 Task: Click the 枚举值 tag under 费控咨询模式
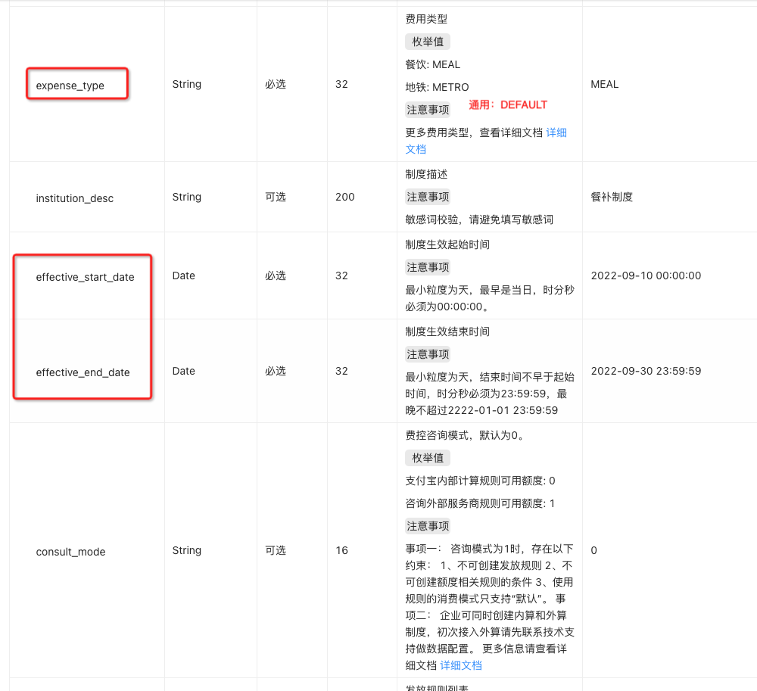427,458
